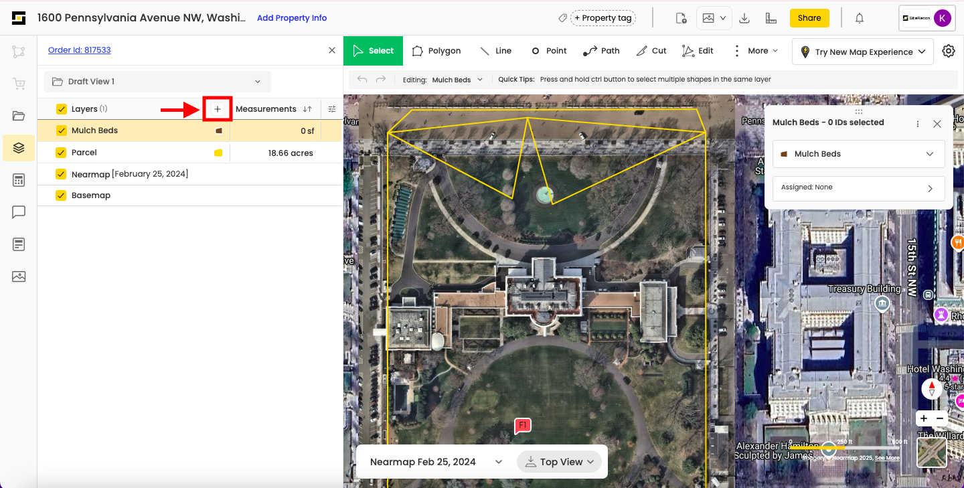964x488 pixels.
Task: Click the Parcel yellow color swatch
Action: (218, 153)
